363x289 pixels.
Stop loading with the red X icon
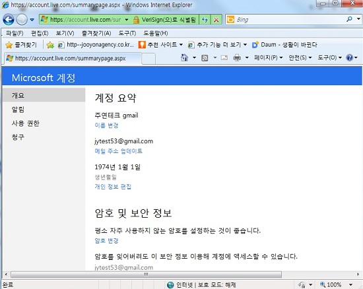pyautogui.click(x=216, y=20)
